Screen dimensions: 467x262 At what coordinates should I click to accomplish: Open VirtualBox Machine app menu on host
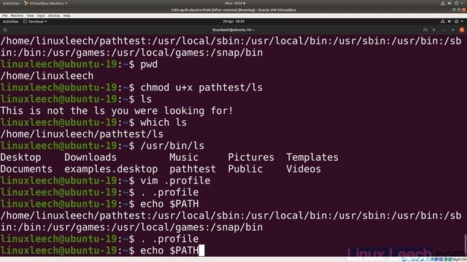tap(45, 3)
